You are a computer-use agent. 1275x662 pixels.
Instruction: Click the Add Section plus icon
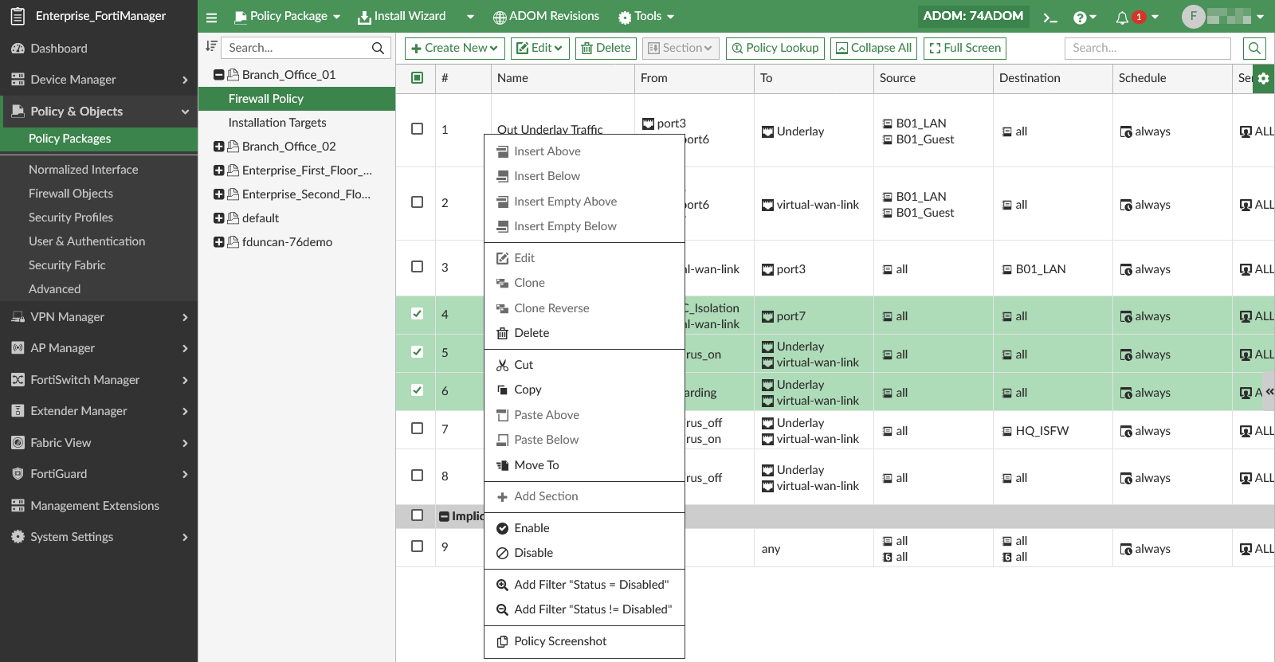[502, 496]
